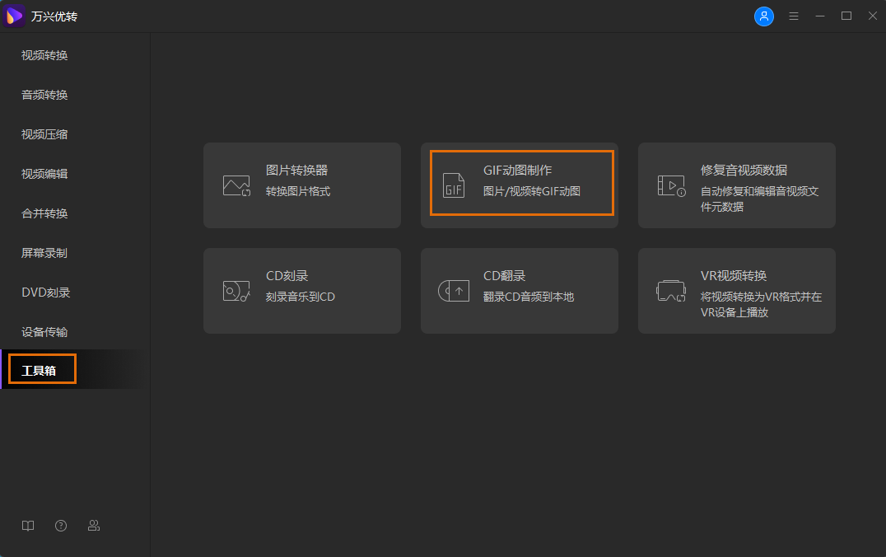This screenshot has width=886, height=557.
Task: Select the VR视频转换 tool
Action: tap(736, 290)
